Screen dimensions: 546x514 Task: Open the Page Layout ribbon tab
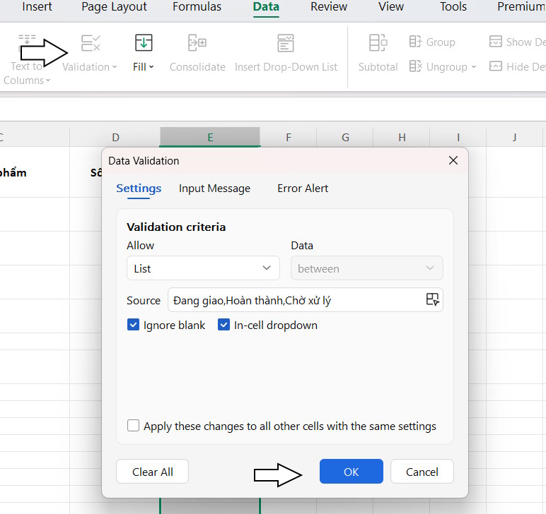click(114, 6)
